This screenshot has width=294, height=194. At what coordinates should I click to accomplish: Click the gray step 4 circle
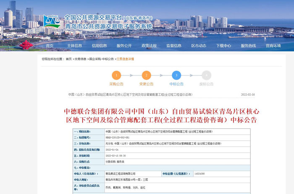(206, 75)
